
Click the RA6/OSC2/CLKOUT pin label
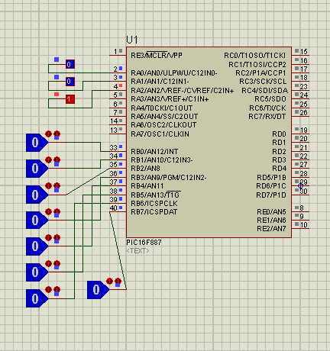163,125
